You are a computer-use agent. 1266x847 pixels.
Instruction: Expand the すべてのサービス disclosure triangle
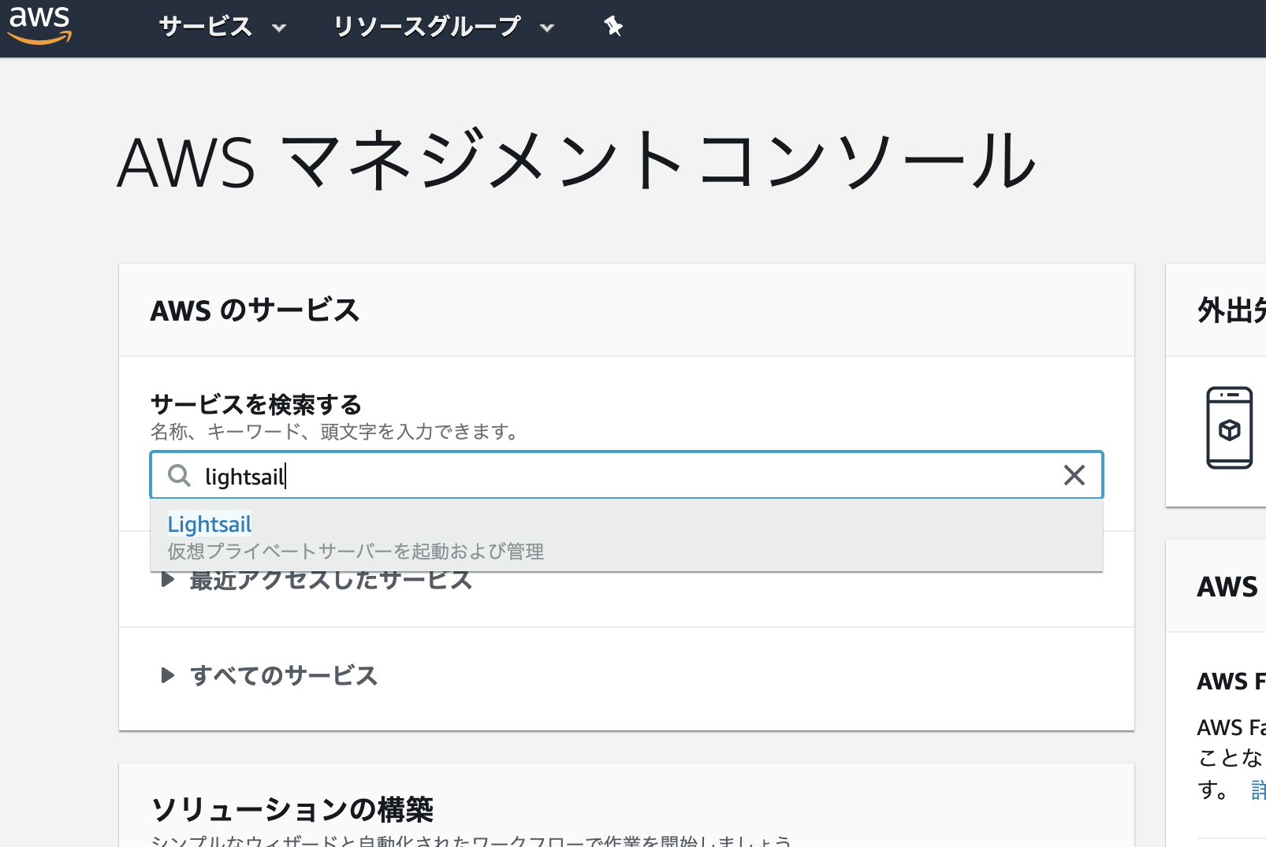pos(167,675)
